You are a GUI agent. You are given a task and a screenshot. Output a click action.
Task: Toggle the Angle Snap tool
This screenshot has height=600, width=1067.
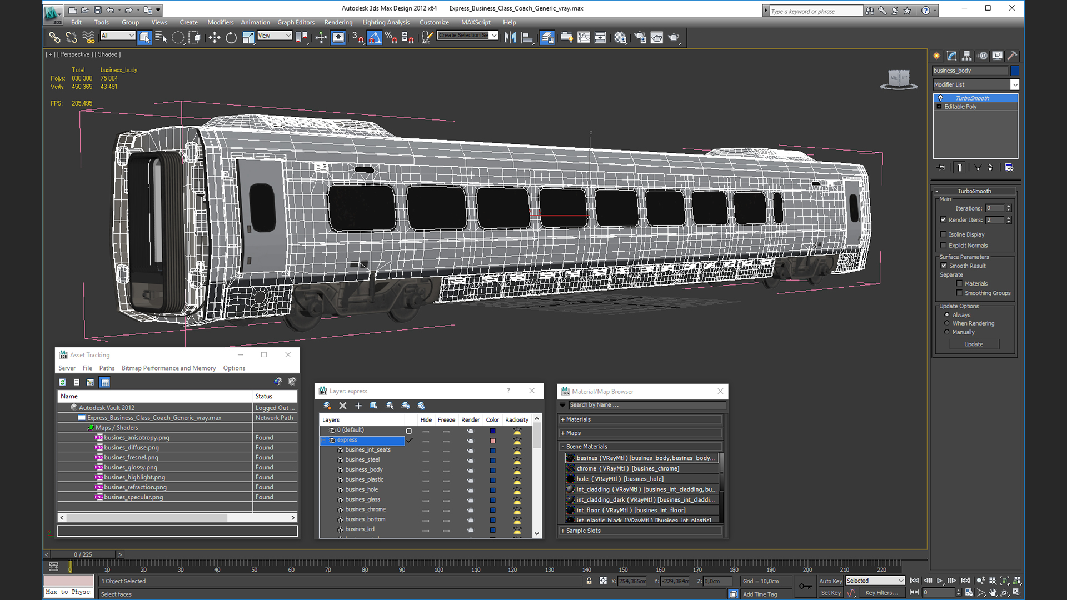tap(375, 37)
